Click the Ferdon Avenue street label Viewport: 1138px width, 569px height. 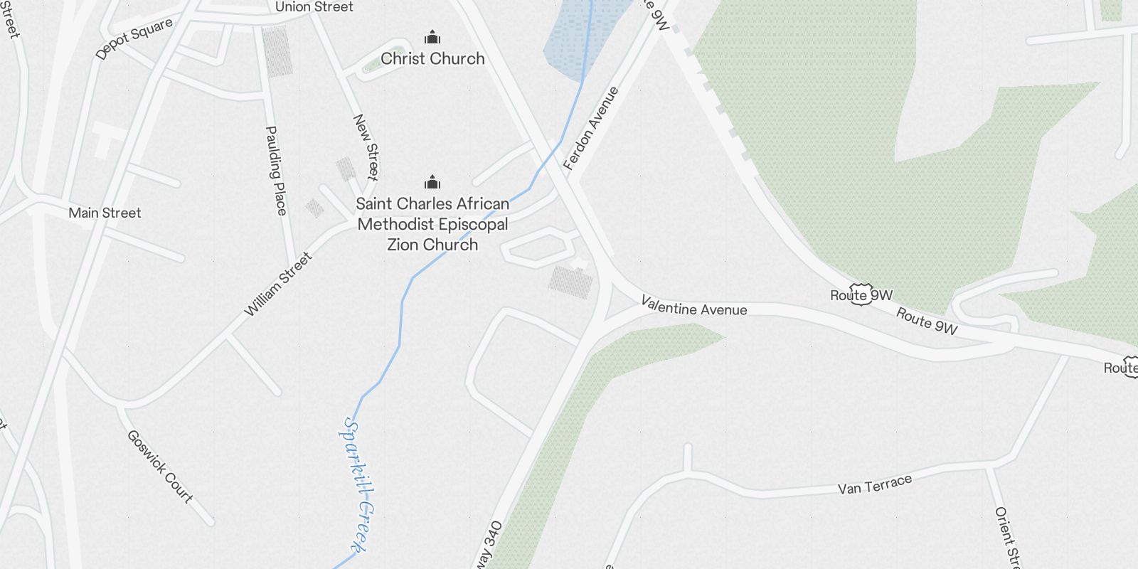point(591,128)
